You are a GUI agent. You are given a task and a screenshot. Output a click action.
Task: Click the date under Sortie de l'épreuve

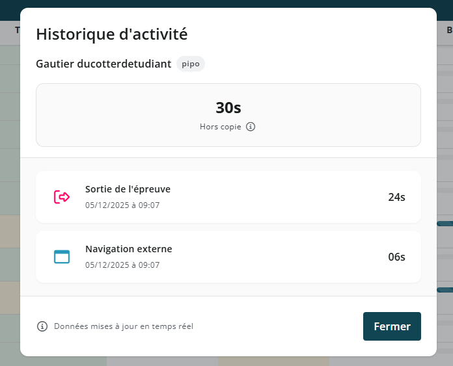coord(122,205)
